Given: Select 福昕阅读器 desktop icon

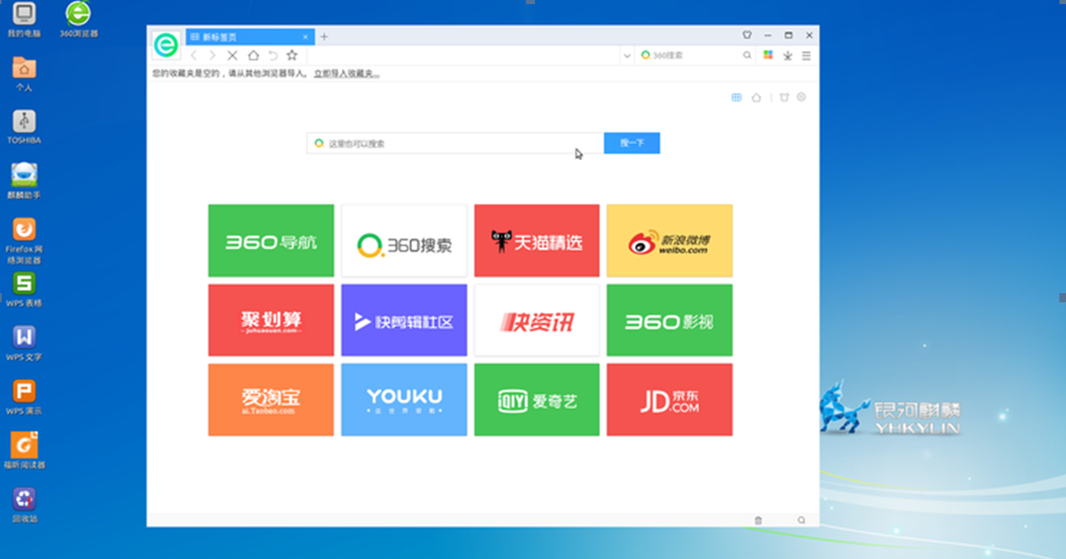Looking at the screenshot, I should click(x=24, y=451).
